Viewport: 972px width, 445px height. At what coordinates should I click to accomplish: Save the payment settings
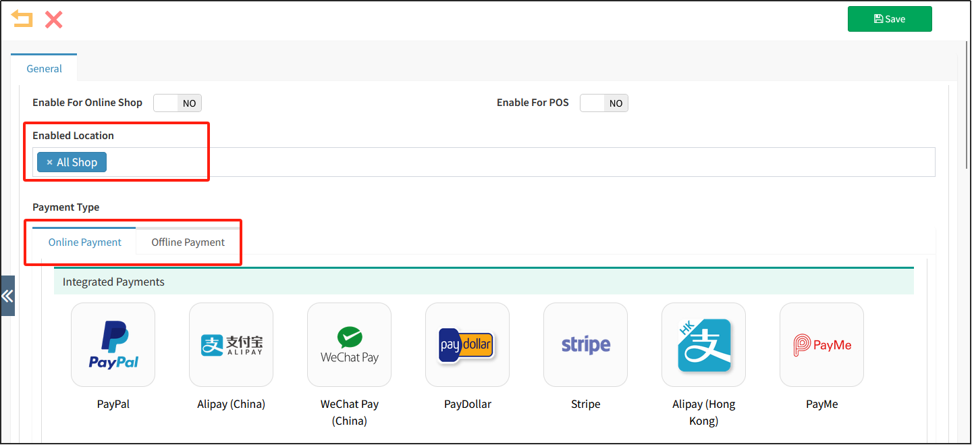click(889, 18)
